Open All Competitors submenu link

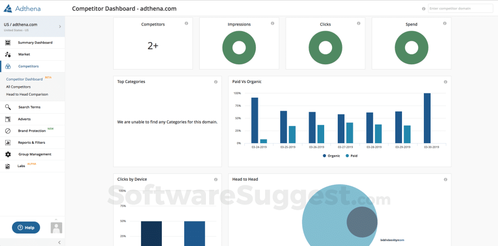(19, 87)
